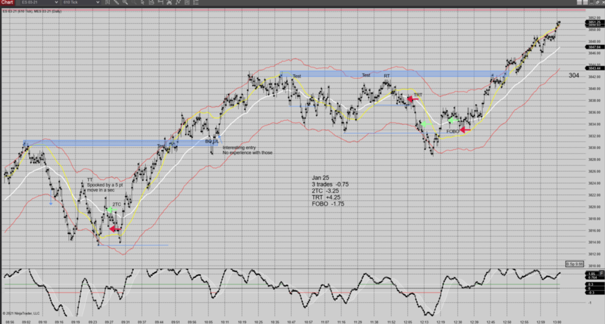This screenshot has width=605, height=324.
Task: Click the B.Sp 9.66 label box
Action: (574, 264)
